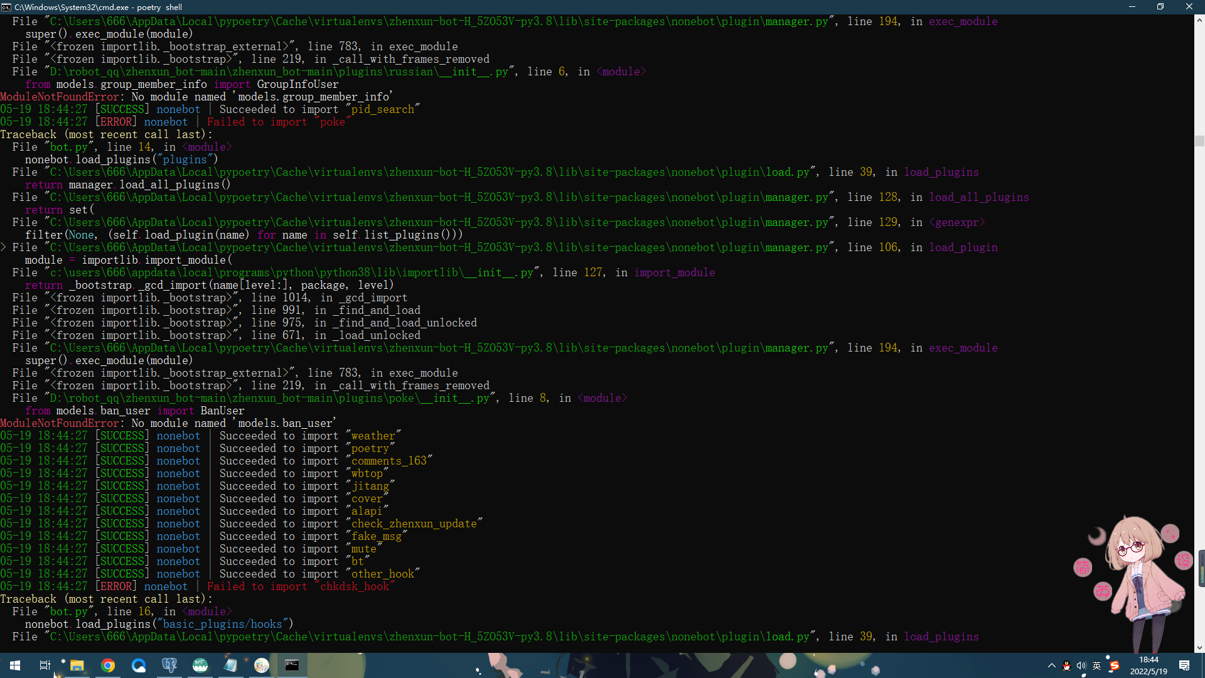This screenshot has width=1205, height=678.
Task: Click the console vertical scrollbar thumb
Action: pos(1199,141)
